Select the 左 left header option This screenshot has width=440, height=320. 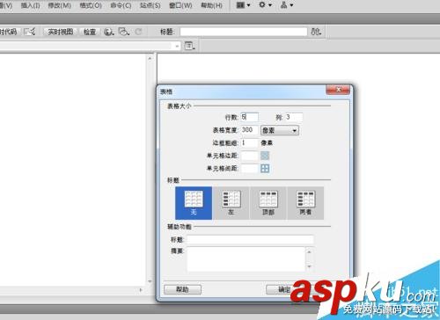[x=231, y=203]
